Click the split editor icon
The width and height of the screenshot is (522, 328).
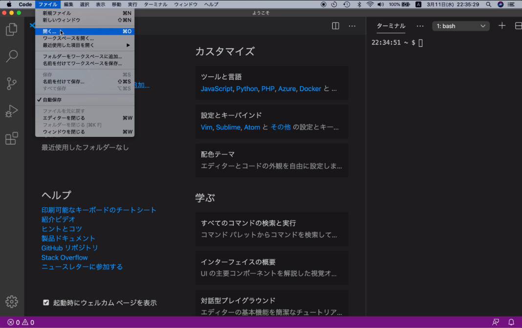pos(336,26)
